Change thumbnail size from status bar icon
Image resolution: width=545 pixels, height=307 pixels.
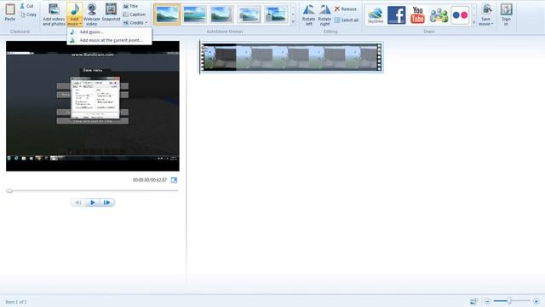(473, 301)
